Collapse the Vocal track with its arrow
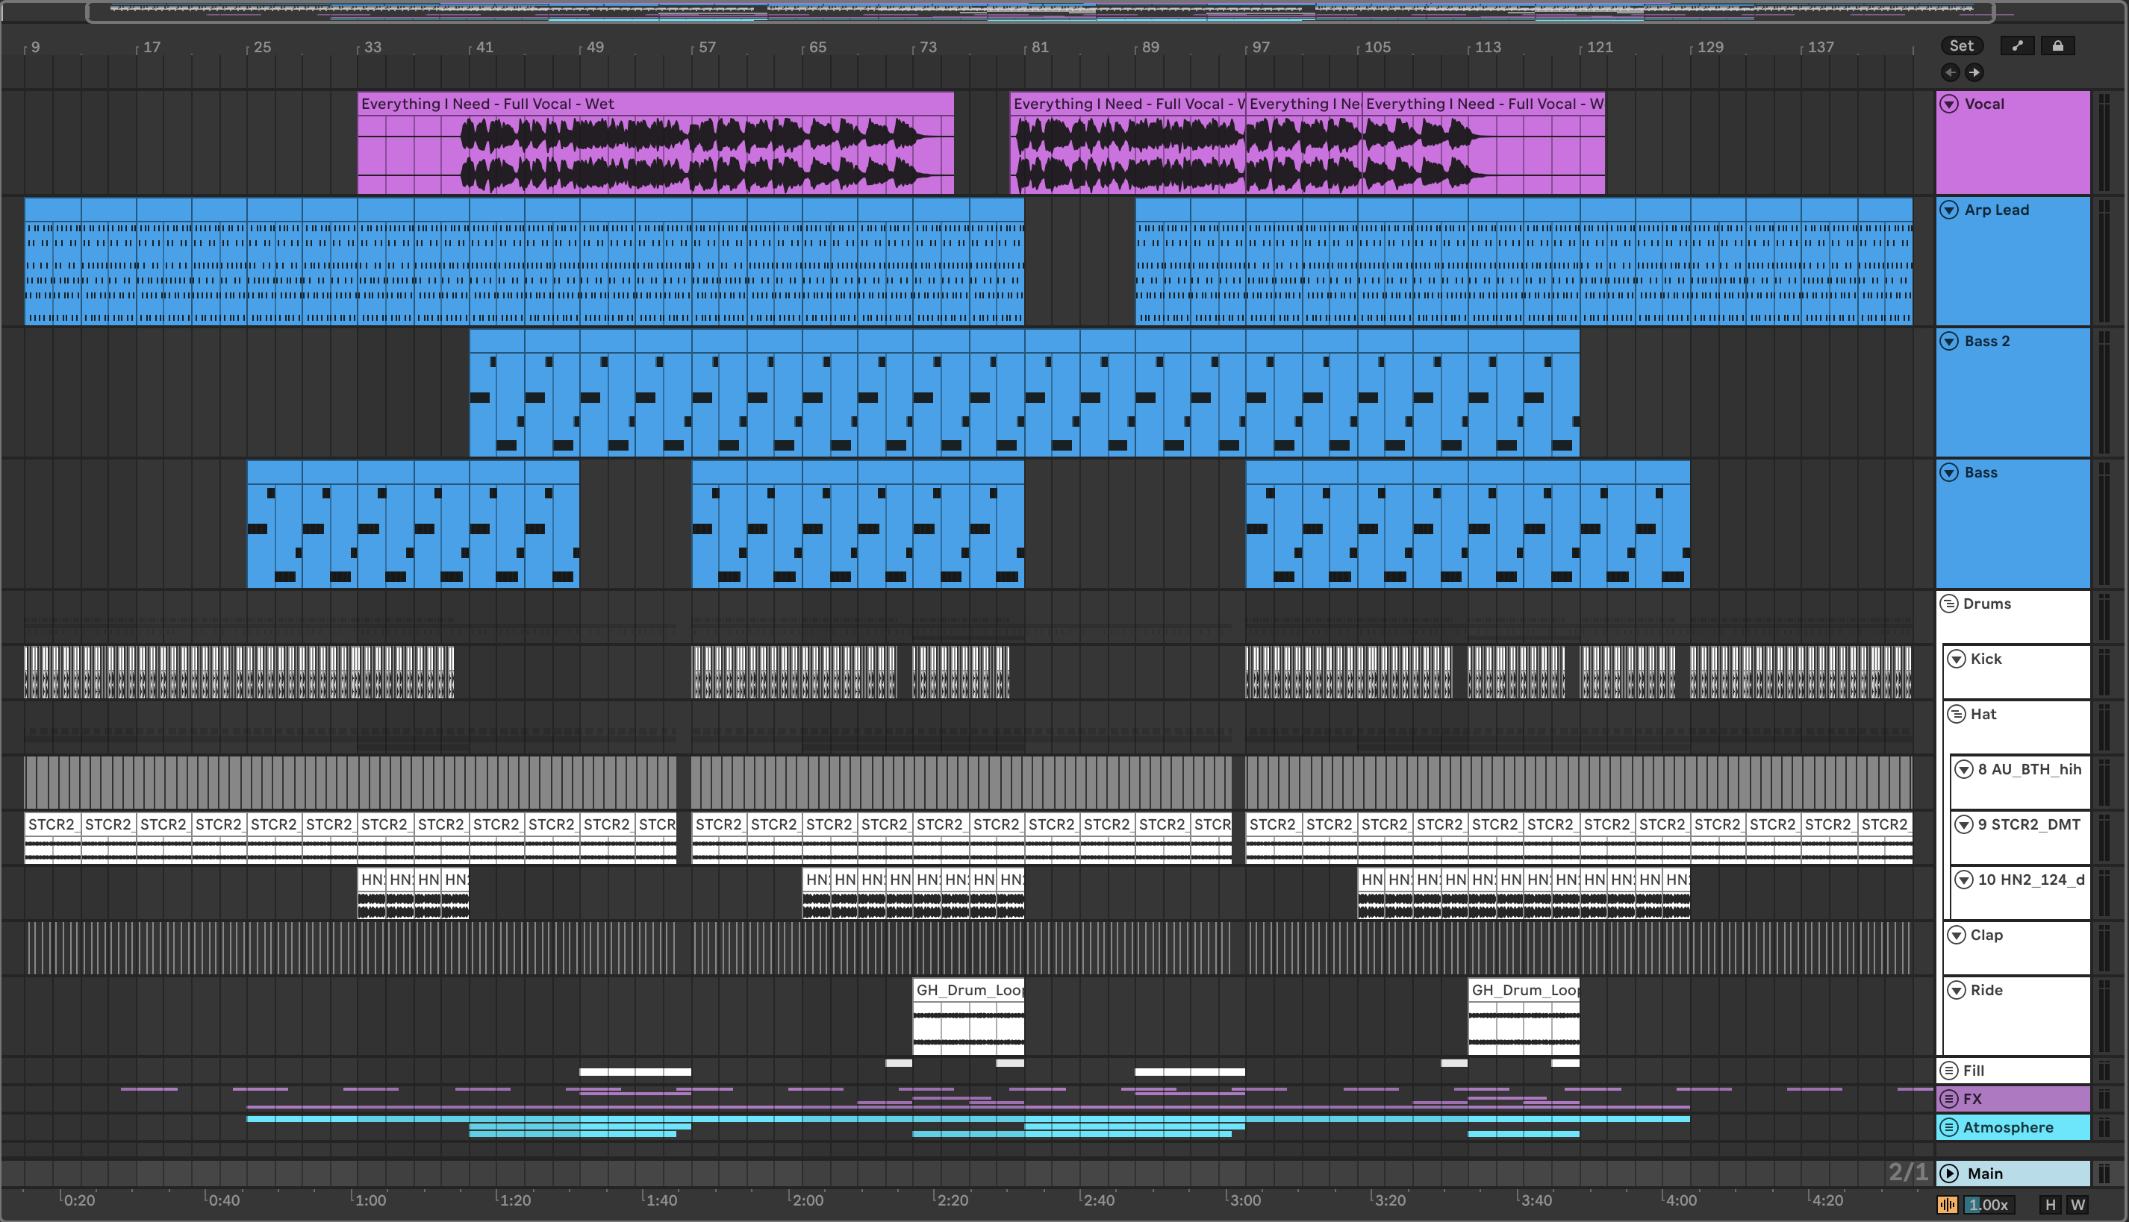 pyautogui.click(x=1948, y=104)
